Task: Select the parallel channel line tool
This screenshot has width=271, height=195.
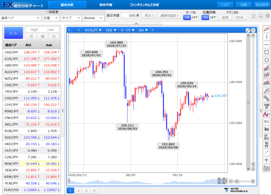Action: pos(266,91)
